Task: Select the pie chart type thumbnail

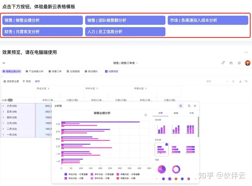Action: pos(161,169)
